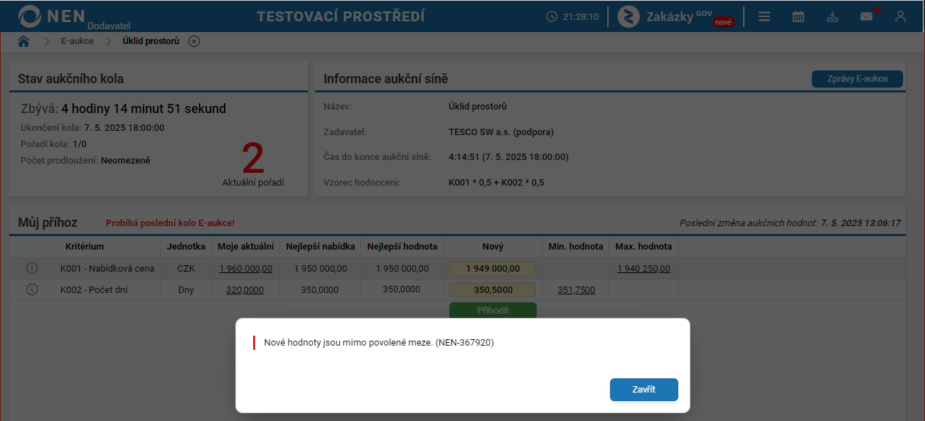Open the hamburger menu icon
Viewport: 925px width, 421px height.
(x=764, y=16)
